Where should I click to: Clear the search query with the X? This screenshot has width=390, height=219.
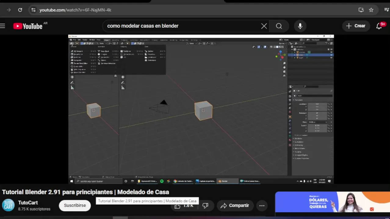(264, 26)
